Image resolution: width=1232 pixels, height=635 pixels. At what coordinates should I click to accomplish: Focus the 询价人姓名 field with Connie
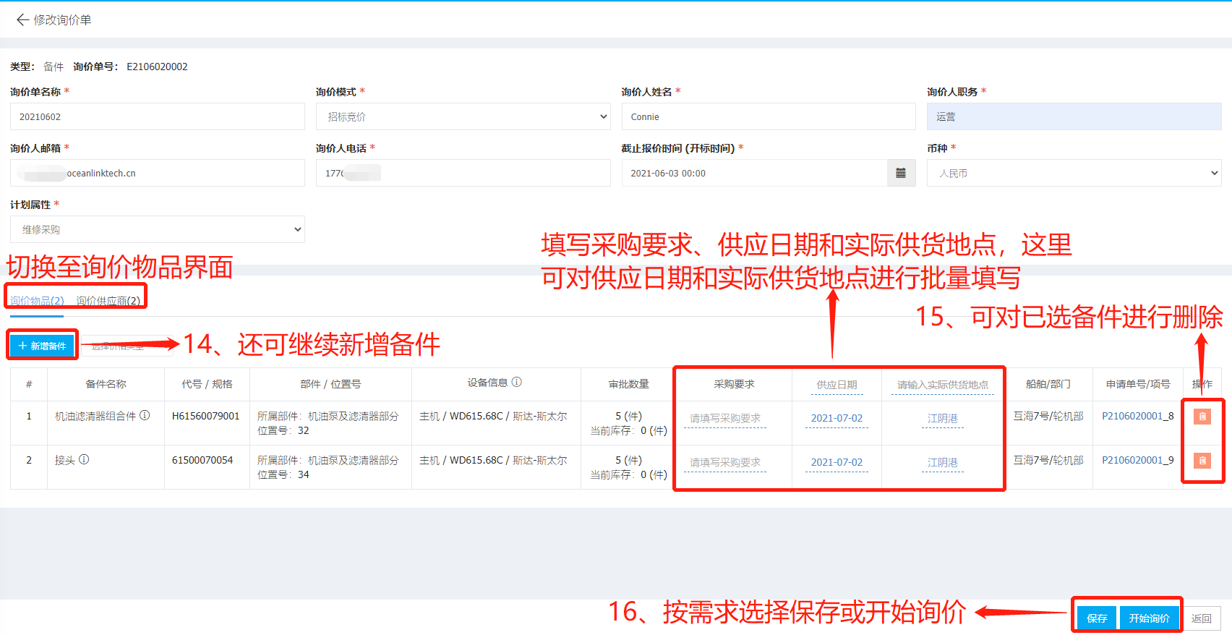(x=769, y=116)
